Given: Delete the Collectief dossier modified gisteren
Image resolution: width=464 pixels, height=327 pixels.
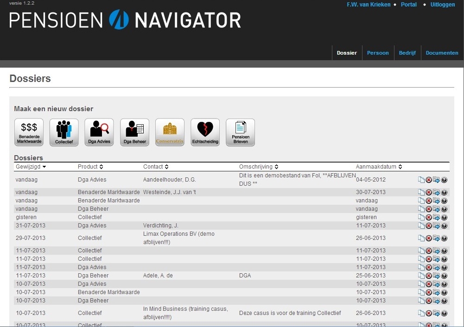Looking at the screenshot, I should [x=429, y=217].
